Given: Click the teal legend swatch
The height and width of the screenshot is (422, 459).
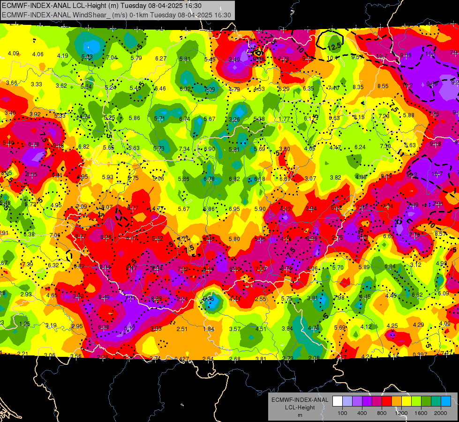Looking at the screenshot, I should click(436, 401).
